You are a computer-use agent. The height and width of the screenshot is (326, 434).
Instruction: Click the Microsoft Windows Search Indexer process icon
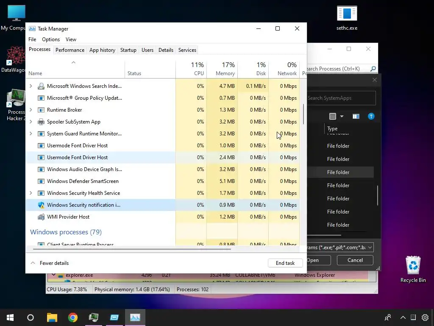41,86
